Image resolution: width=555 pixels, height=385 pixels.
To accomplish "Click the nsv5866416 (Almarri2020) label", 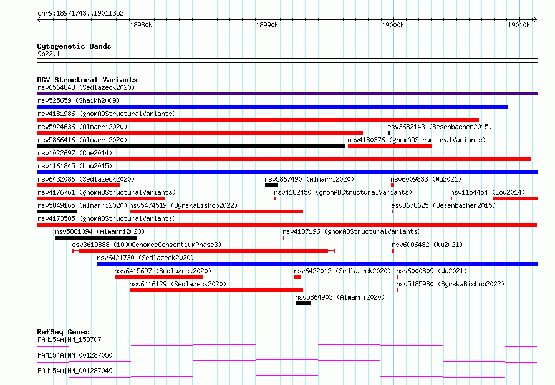I will point(82,140).
